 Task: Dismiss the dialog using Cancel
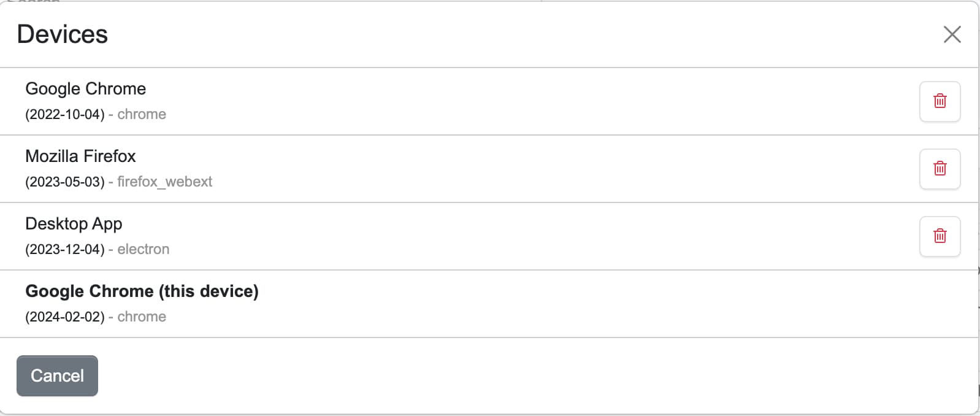57,376
